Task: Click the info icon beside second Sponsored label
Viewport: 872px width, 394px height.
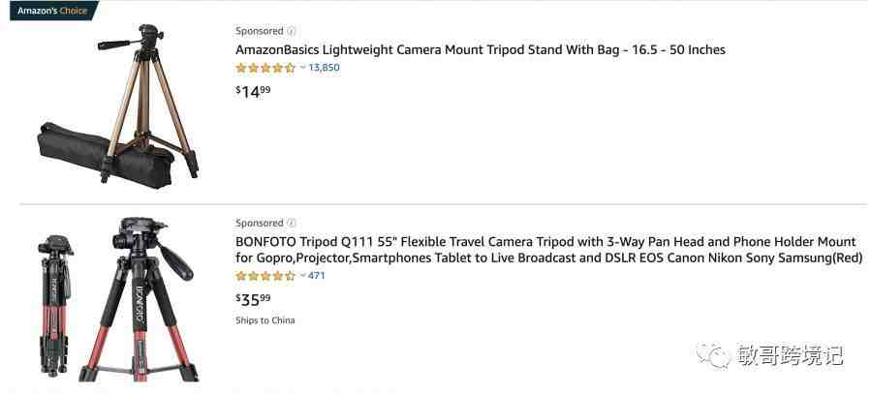Action: click(x=292, y=223)
